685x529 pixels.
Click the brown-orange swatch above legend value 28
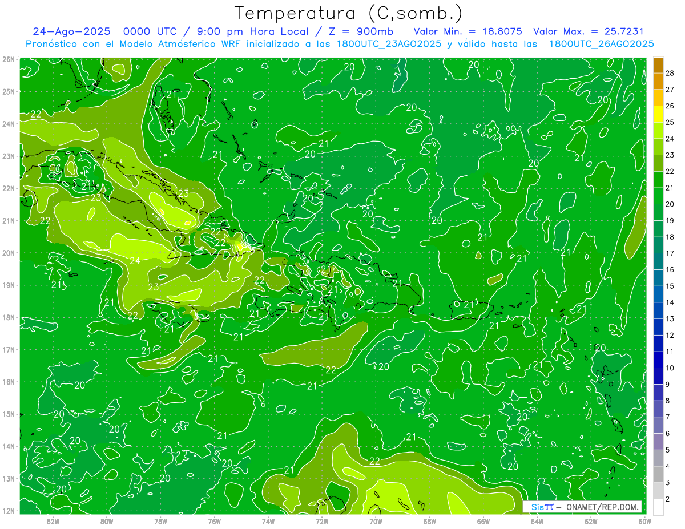click(x=658, y=64)
